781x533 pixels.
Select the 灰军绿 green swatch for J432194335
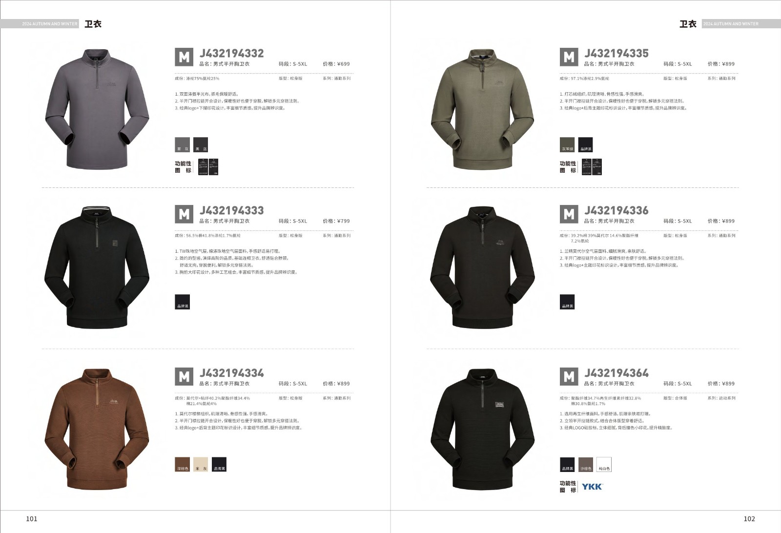pos(567,144)
